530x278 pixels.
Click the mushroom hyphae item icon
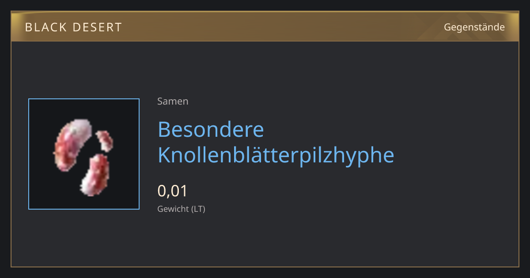(84, 154)
